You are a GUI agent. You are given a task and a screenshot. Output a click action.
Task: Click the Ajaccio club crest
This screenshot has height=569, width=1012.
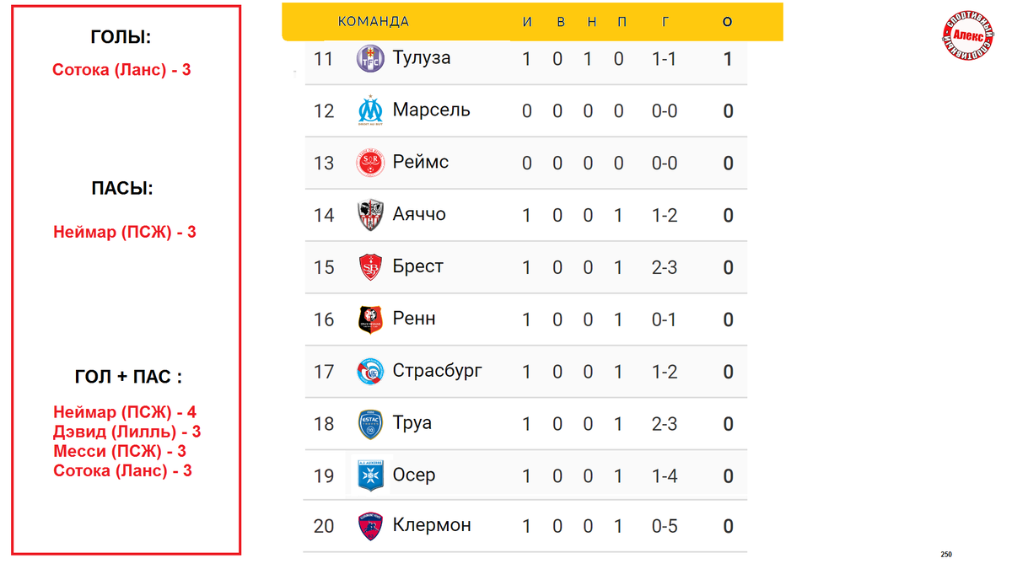tap(370, 215)
